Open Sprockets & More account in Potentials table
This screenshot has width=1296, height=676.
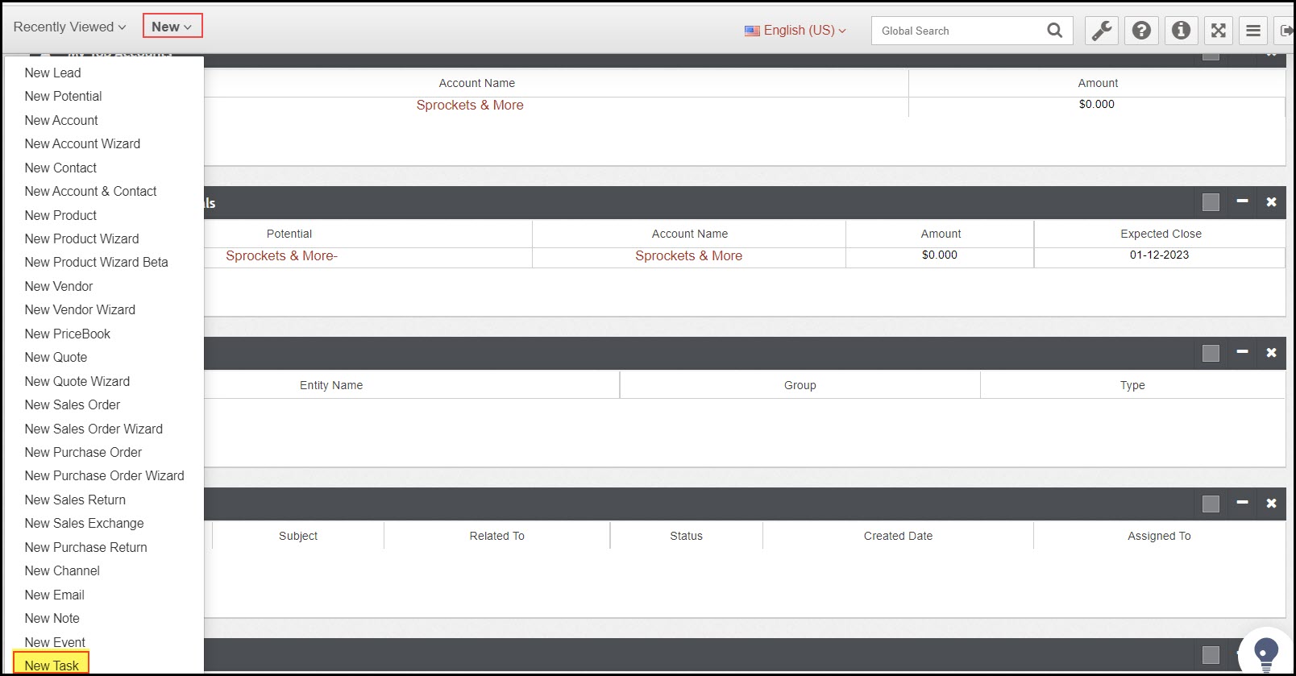688,255
